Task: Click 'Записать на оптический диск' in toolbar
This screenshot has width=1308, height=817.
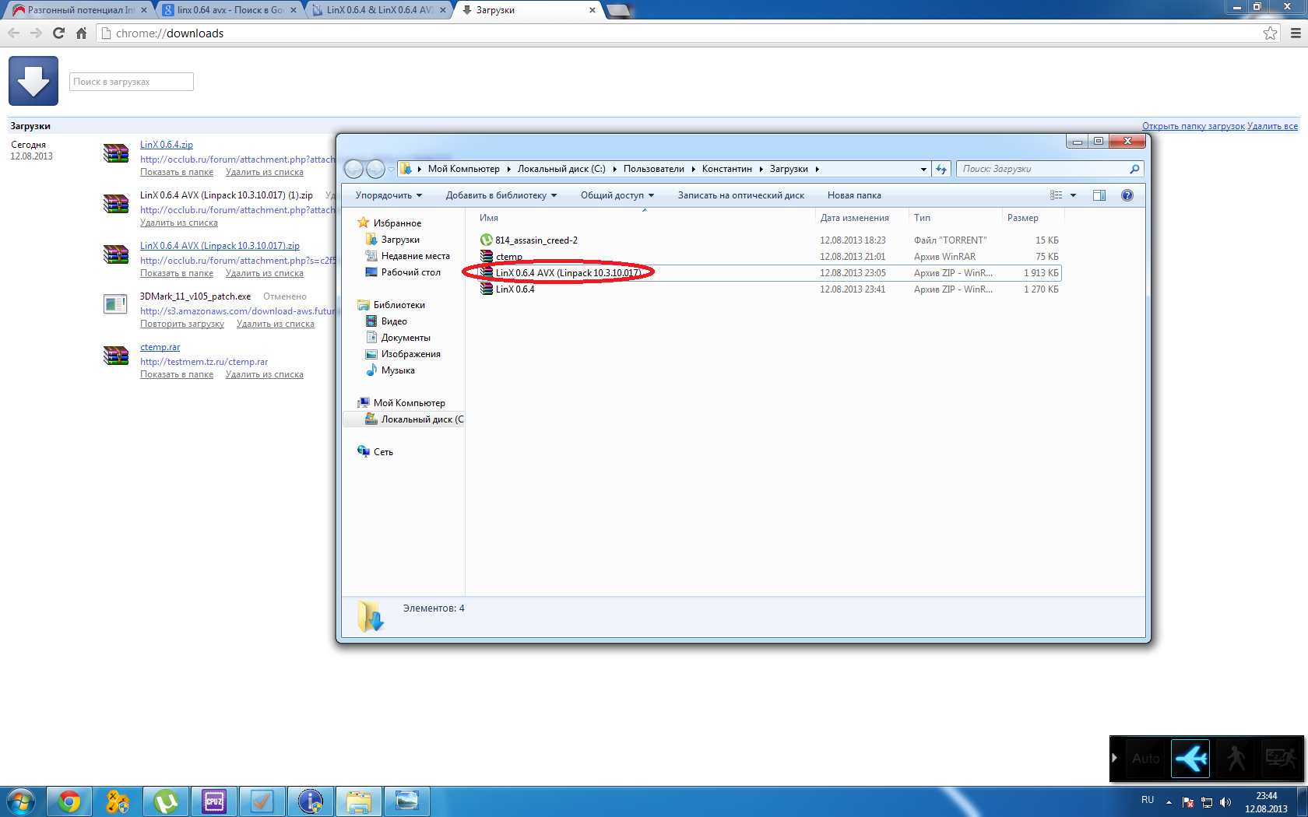Action: pyautogui.click(x=741, y=195)
